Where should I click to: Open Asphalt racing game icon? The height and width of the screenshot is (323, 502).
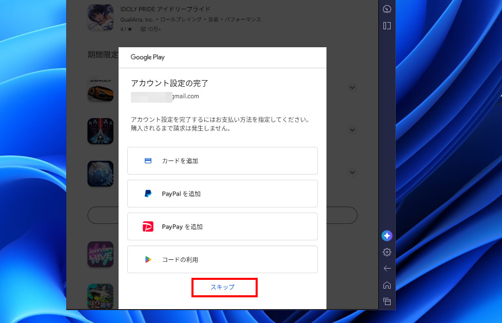tap(101, 89)
